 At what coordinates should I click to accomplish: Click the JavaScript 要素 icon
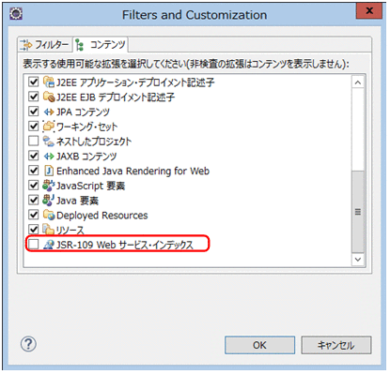[49, 186]
